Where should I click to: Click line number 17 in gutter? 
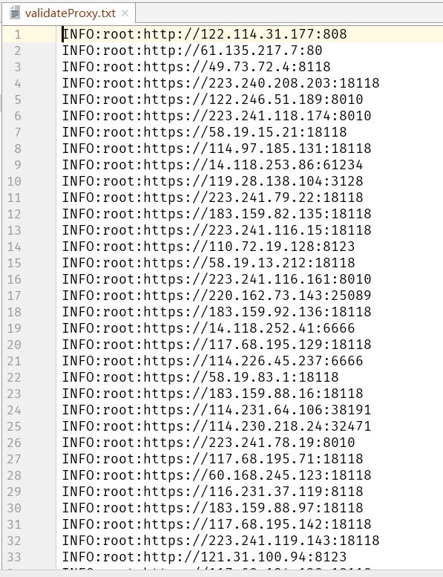[x=14, y=296]
